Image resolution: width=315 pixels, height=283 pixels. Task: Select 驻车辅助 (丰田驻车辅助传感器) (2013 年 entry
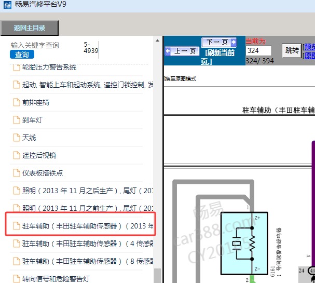(88, 226)
